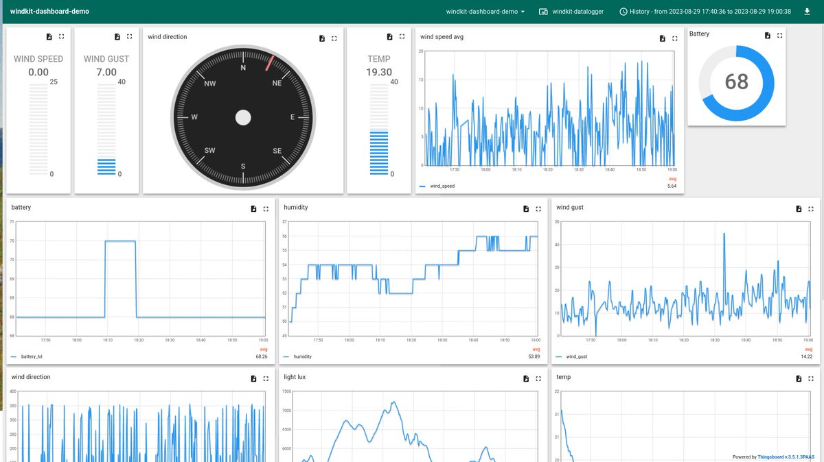
Task: Expand wind direction compass to fullscreen
Action: [334, 38]
